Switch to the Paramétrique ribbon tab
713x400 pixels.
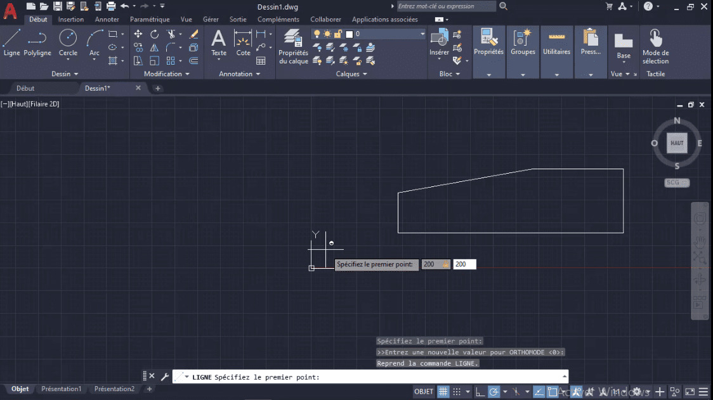coord(150,19)
